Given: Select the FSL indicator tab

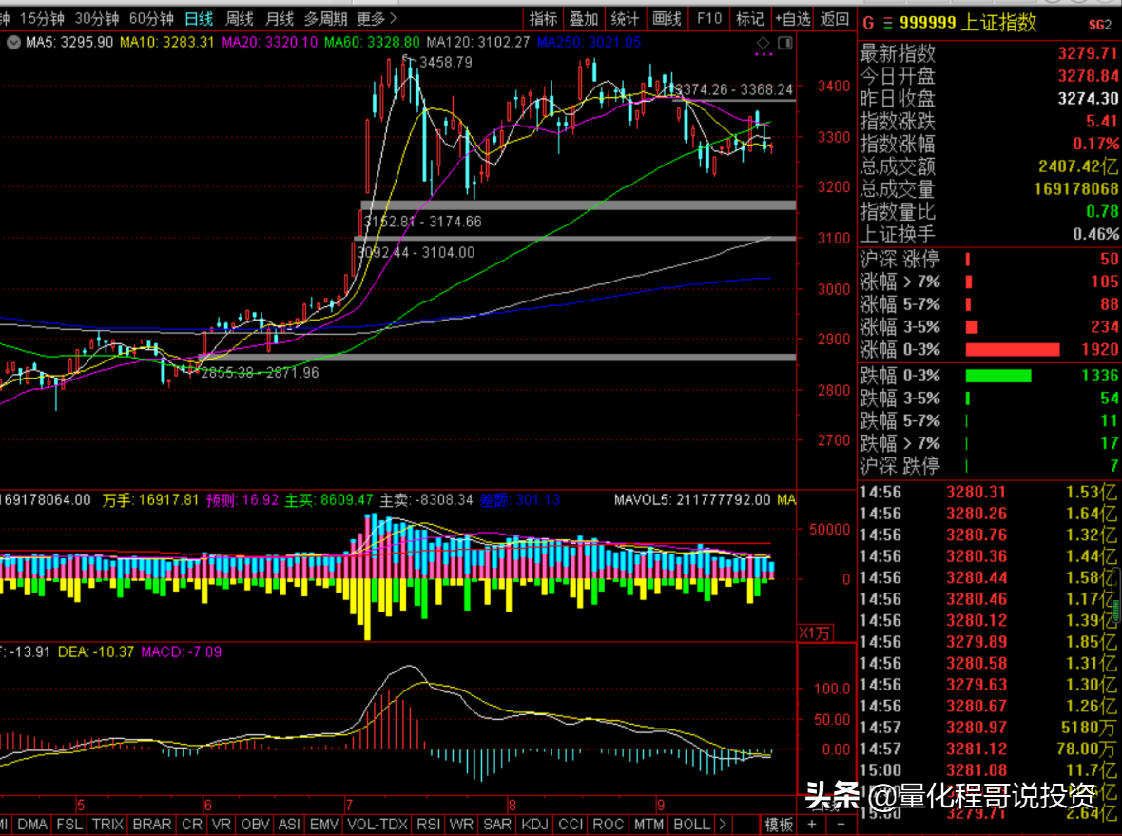Looking at the screenshot, I should [69, 825].
